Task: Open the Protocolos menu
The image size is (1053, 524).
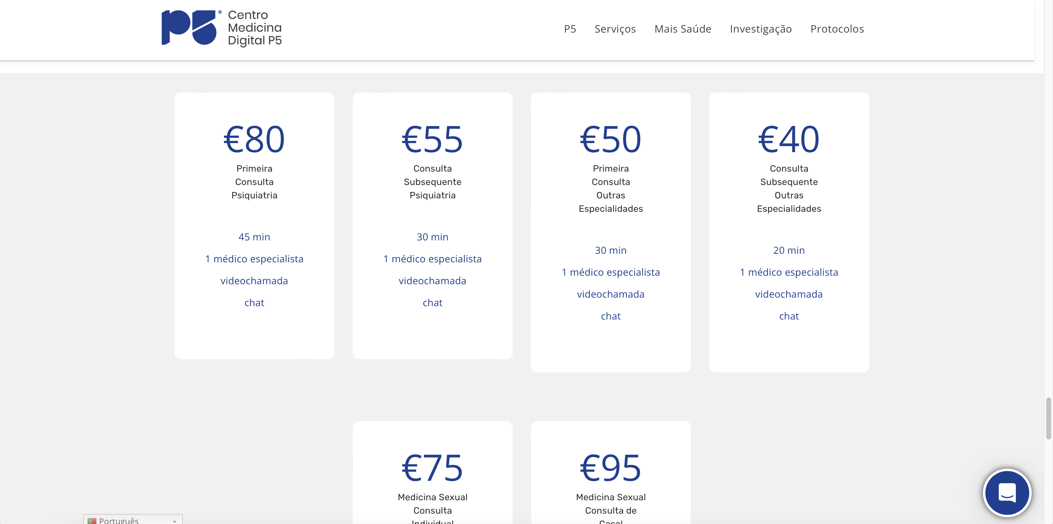Action: coord(837,29)
